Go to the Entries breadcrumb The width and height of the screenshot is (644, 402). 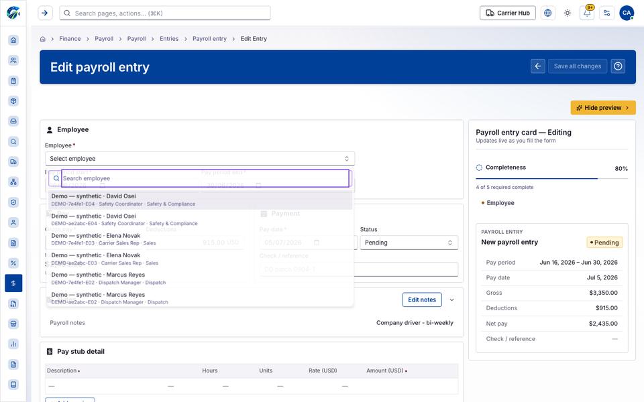click(x=169, y=39)
